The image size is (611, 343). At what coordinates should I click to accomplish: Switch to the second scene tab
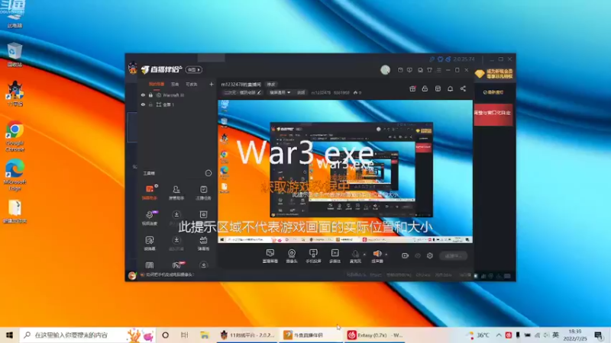[x=175, y=84]
